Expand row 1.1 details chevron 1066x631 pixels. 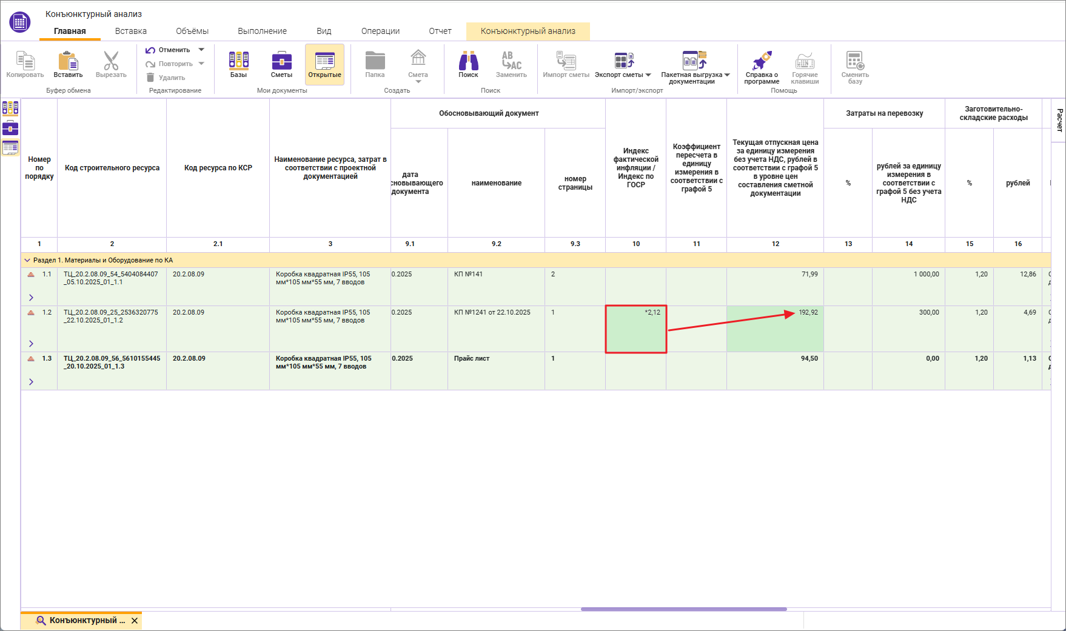click(x=31, y=298)
